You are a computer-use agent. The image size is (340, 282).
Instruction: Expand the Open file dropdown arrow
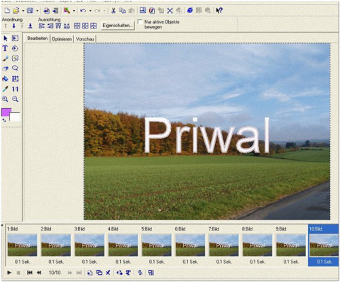[23, 11]
